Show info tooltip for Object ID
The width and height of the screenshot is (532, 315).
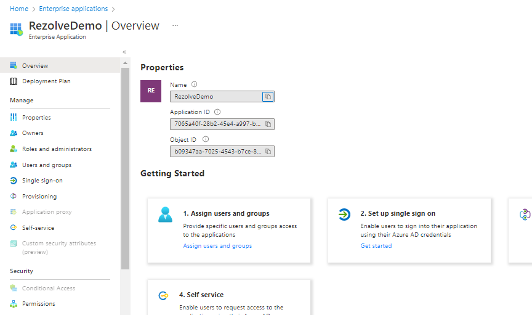206,139
